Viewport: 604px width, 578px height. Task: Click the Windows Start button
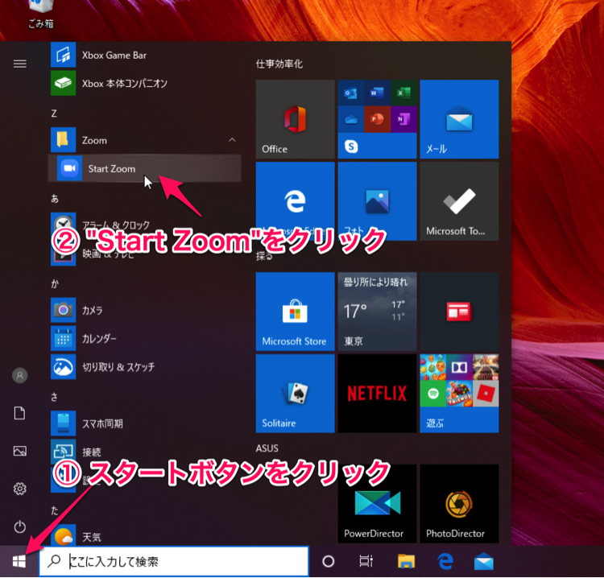(19, 561)
